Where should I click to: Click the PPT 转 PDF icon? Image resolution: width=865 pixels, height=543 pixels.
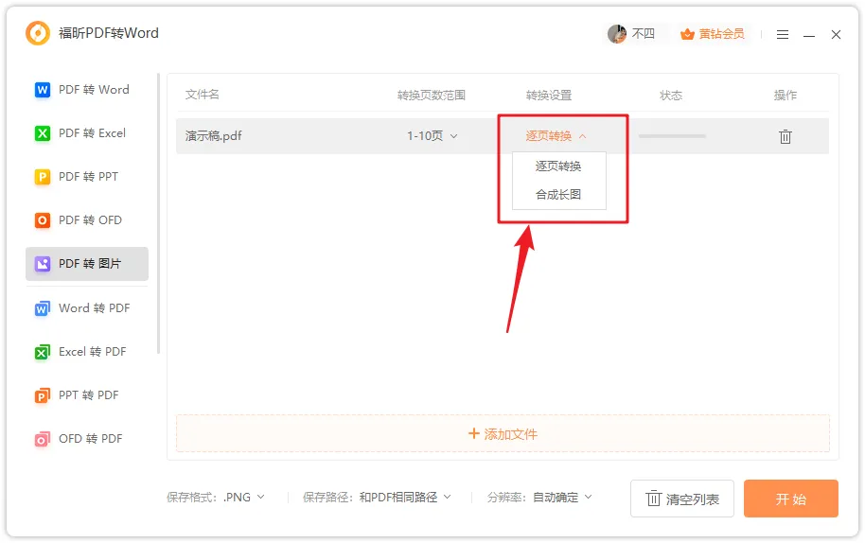pos(43,395)
